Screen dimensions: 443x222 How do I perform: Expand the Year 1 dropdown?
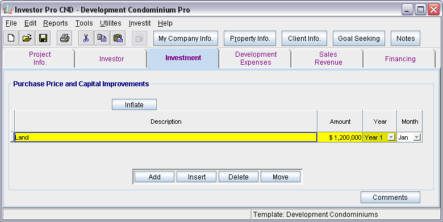391,137
